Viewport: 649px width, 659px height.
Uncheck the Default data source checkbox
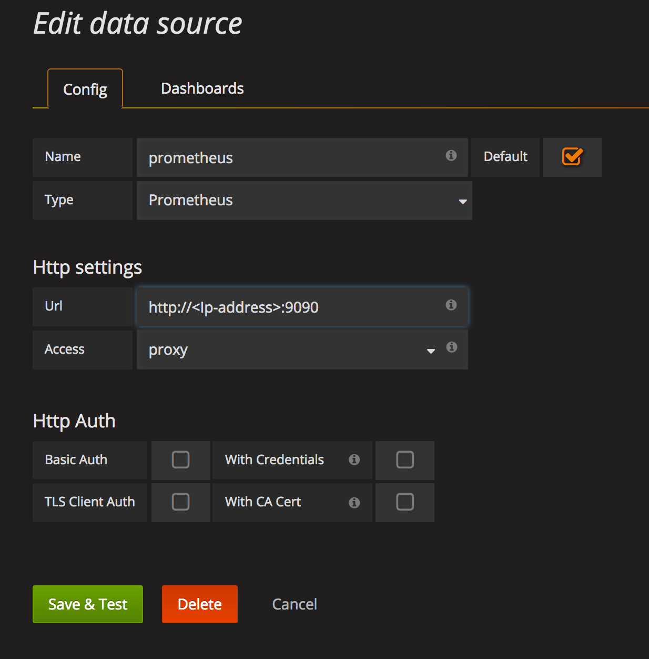(x=572, y=156)
